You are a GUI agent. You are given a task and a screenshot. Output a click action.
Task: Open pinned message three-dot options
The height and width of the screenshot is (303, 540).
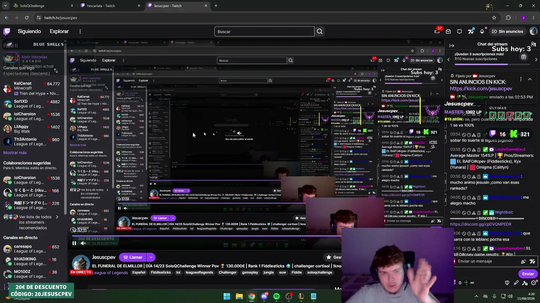click(x=521, y=79)
